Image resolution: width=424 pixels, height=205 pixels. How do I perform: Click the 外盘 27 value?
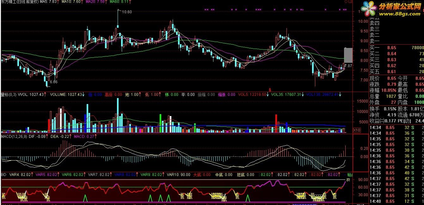393,102
